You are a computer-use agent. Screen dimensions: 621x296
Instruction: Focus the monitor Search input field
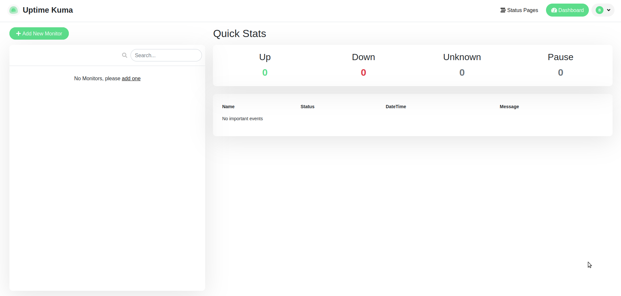click(166, 55)
